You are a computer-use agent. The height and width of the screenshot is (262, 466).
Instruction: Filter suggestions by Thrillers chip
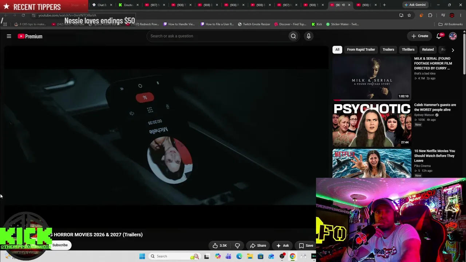(x=408, y=49)
